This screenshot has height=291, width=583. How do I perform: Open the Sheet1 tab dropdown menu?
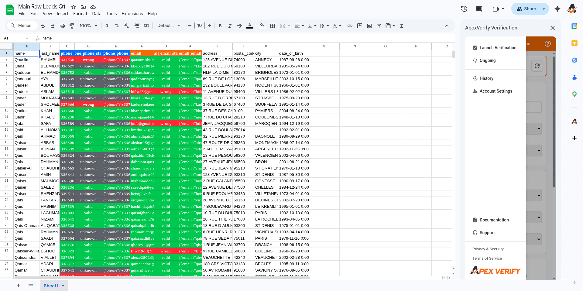[63, 286]
